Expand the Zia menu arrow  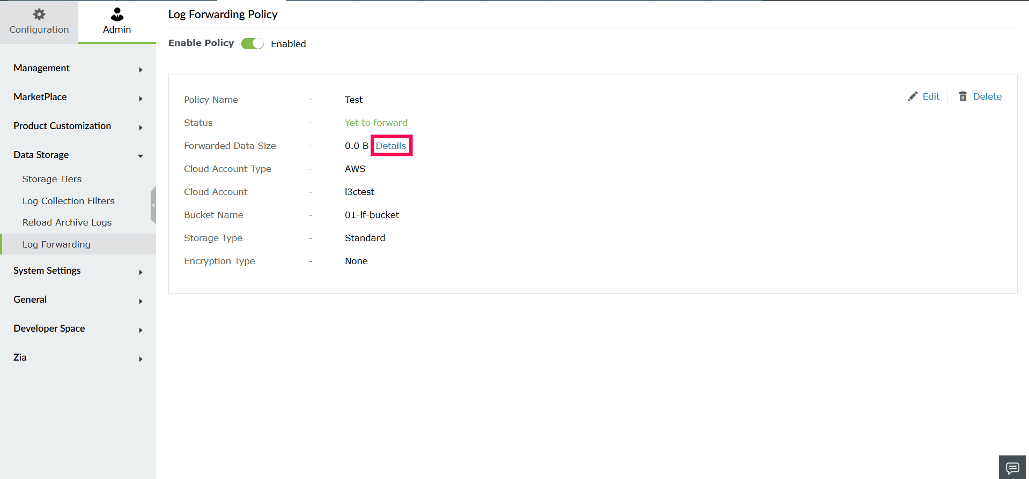[x=140, y=359]
